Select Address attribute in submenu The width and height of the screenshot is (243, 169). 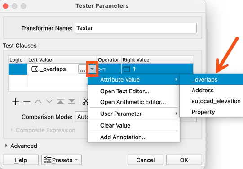(212, 90)
